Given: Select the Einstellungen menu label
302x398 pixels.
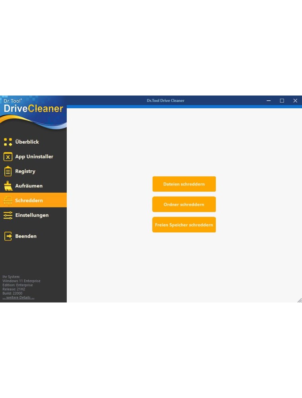Looking at the screenshot, I should click(x=32, y=215).
